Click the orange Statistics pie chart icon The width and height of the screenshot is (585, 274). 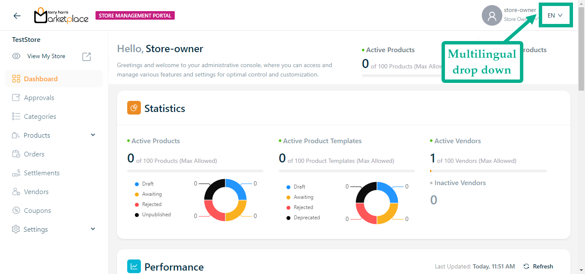134,108
